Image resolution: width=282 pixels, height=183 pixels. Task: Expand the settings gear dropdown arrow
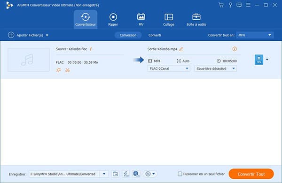tap(154, 174)
